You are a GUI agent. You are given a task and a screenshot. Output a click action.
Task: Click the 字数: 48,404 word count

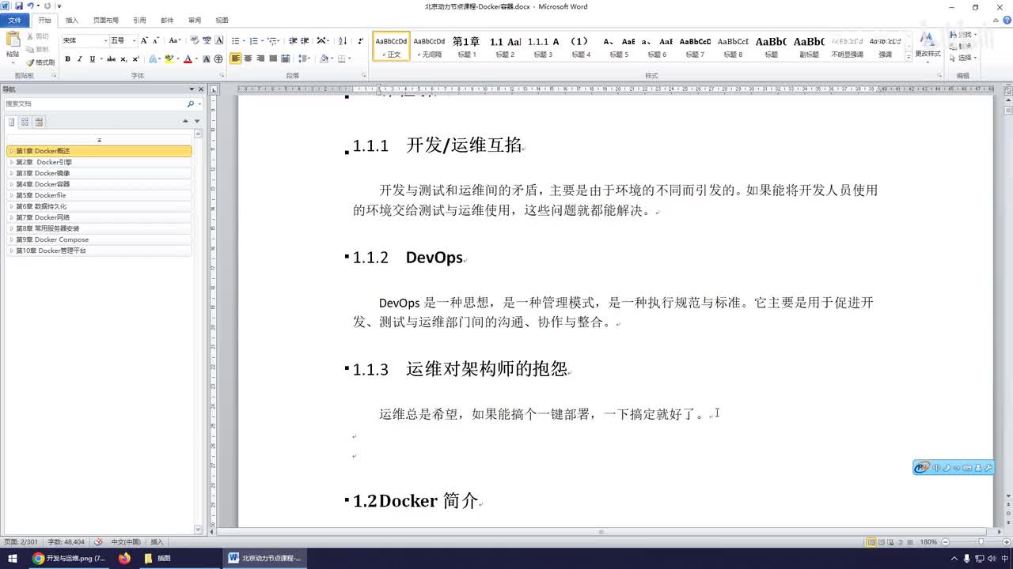click(66, 542)
